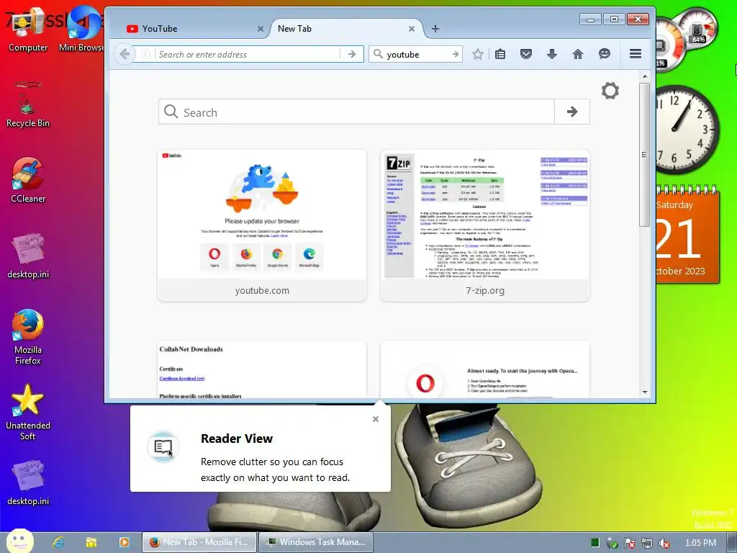This screenshot has height=553, width=737.
Task: Open new tab page settings gear
Action: pos(610,90)
